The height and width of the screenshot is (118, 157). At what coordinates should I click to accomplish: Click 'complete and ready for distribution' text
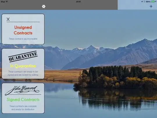click(x=23, y=108)
